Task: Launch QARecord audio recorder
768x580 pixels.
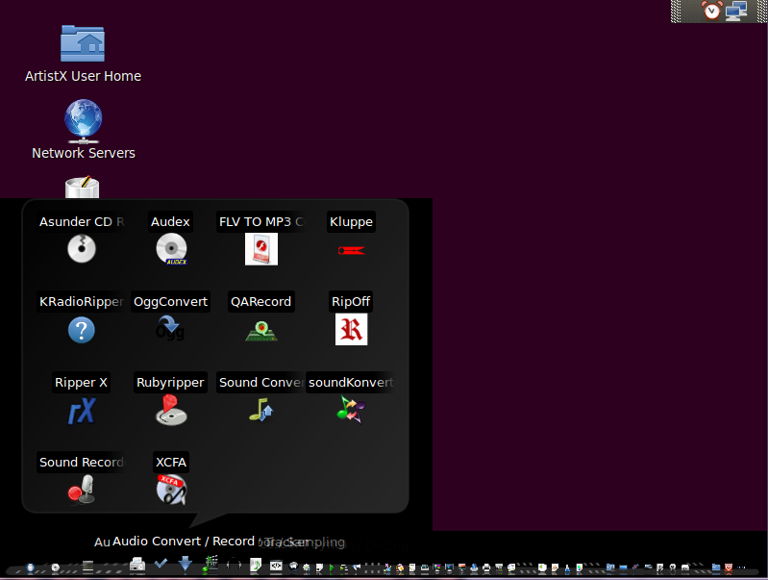Action: click(260, 330)
